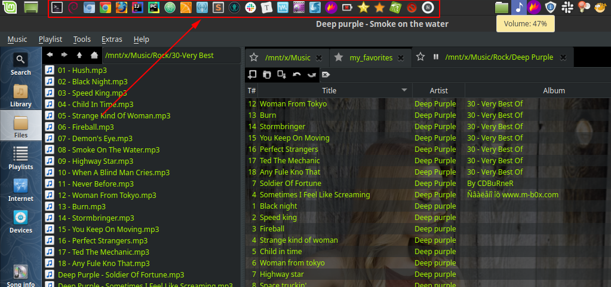Click the Album column header
This screenshot has height=287, width=611.
[x=554, y=90]
